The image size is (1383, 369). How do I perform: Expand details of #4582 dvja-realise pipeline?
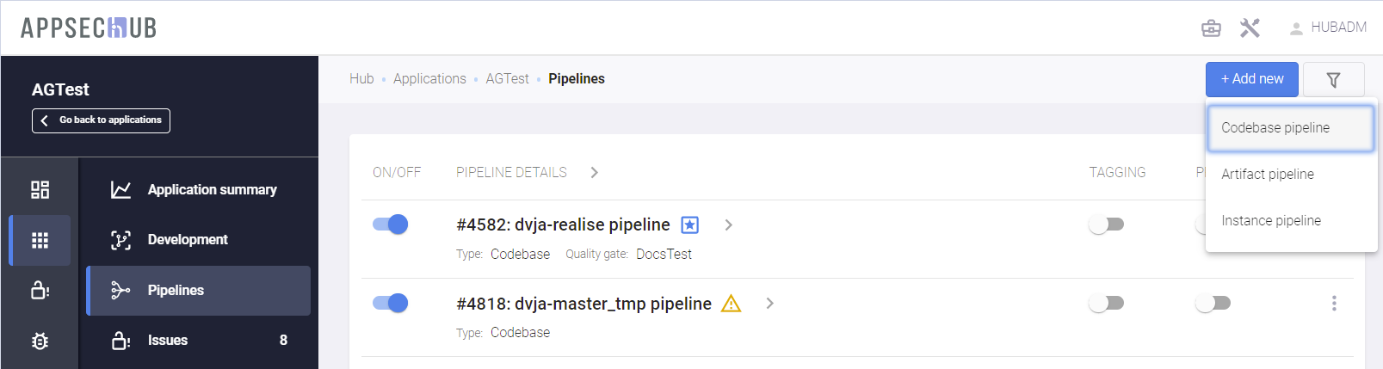(x=728, y=225)
